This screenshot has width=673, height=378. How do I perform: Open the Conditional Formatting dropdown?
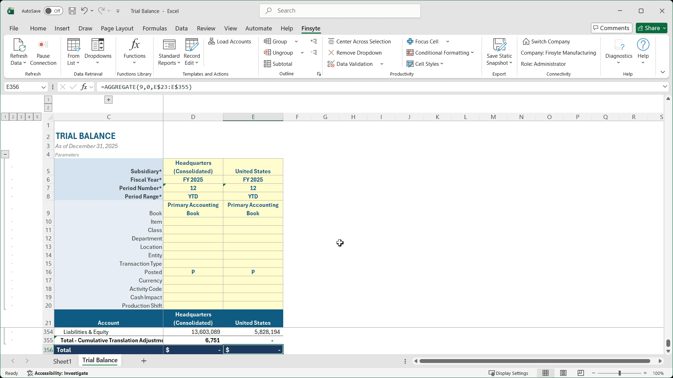[472, 53]
